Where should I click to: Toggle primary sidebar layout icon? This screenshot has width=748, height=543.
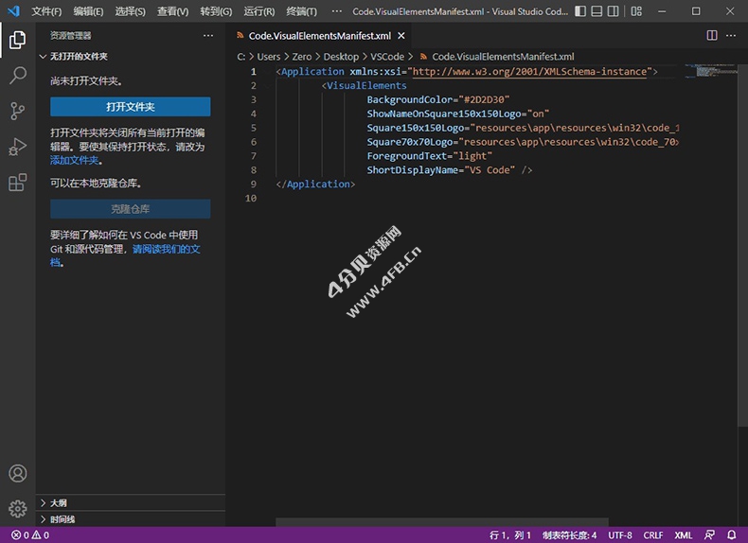point(580,11)
